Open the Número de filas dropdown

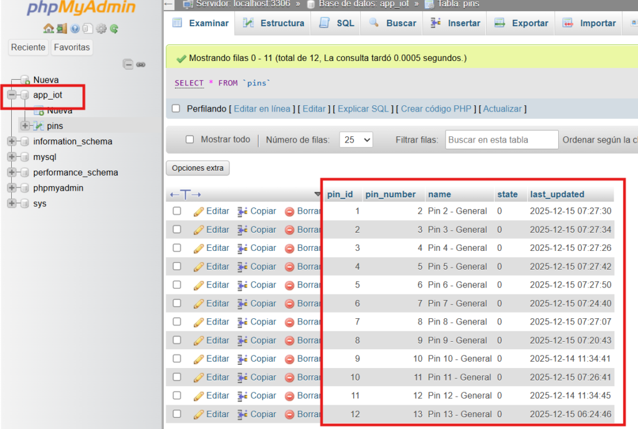point(356,140)
